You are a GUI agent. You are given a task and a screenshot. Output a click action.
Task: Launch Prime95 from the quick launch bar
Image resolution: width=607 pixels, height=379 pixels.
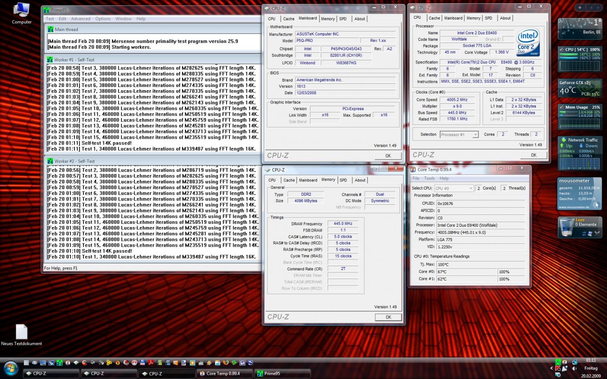tap(59, 363)
